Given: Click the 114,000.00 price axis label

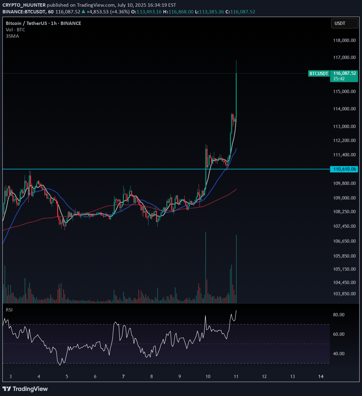Looking at the screenshot, I should coord(345,109).
